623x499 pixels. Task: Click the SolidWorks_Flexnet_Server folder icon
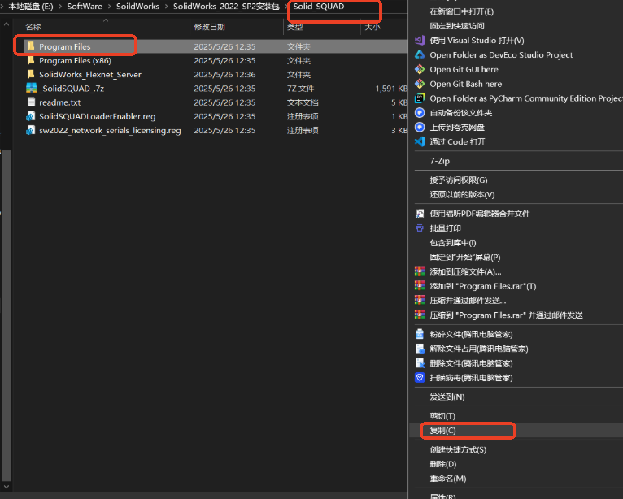[31, 74]
